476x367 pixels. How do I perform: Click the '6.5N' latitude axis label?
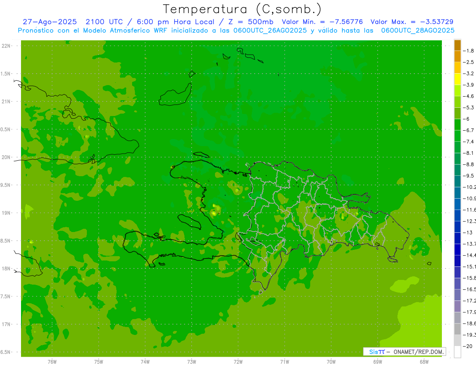[5, 352]
